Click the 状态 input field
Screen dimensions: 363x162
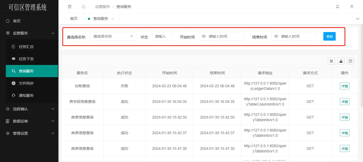pyautogui.click(x=162, y=36)
